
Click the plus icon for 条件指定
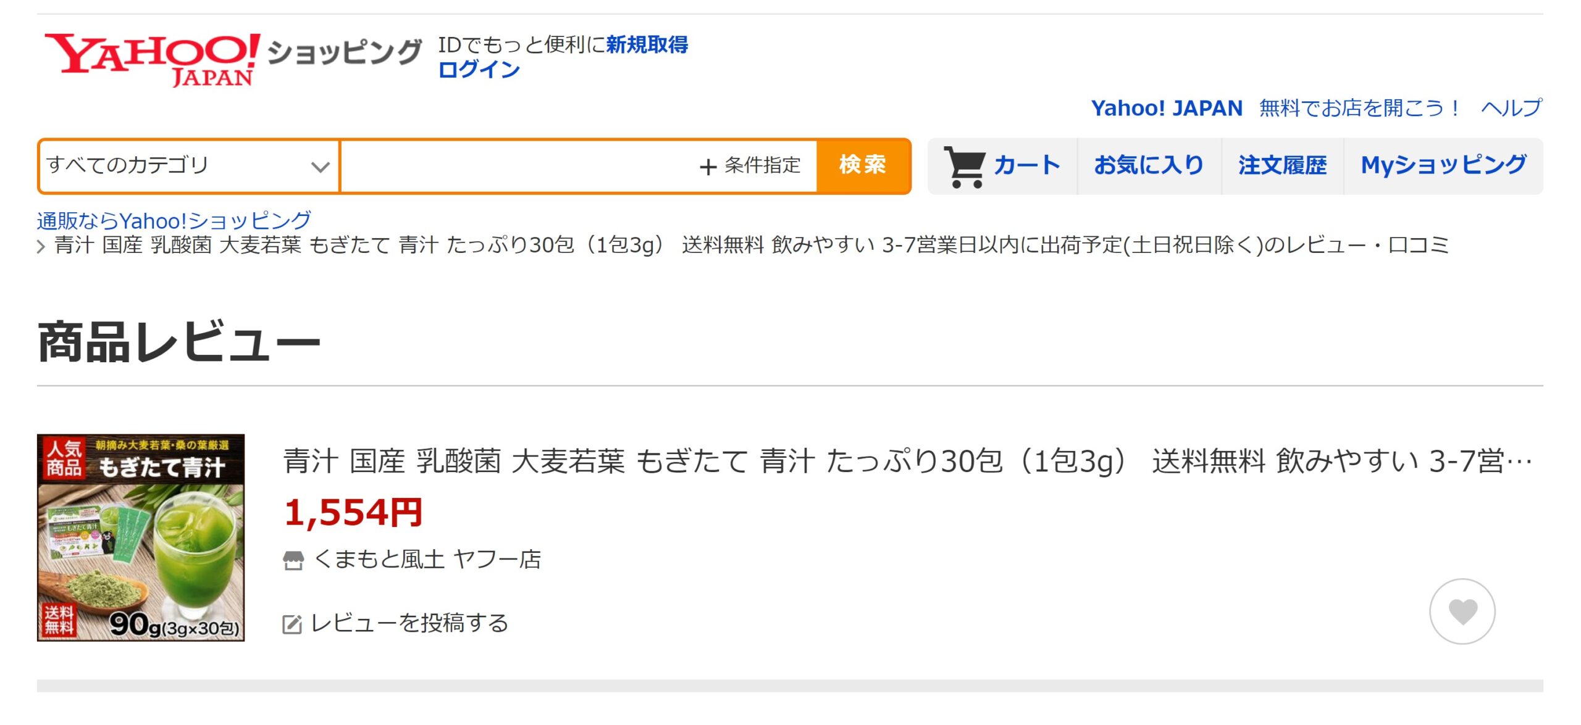tap(708, 167)
